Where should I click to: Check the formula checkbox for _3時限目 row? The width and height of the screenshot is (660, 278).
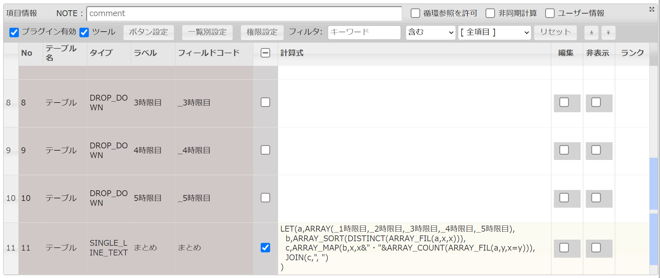265,102
